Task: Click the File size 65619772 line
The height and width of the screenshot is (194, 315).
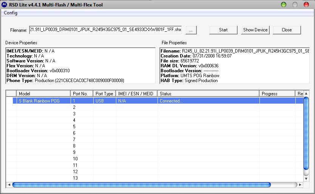Action: point(180,61)
